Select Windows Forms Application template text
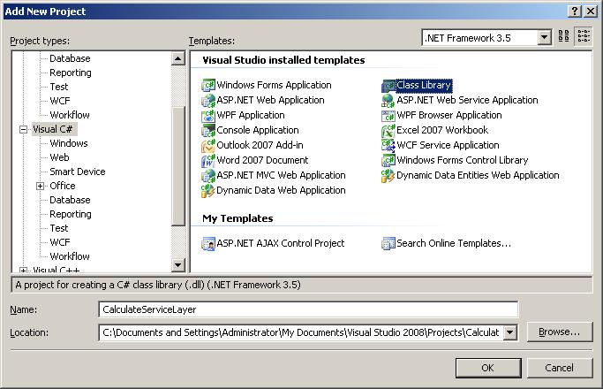The width and height of the screenshot is (603, 389). 274,85
